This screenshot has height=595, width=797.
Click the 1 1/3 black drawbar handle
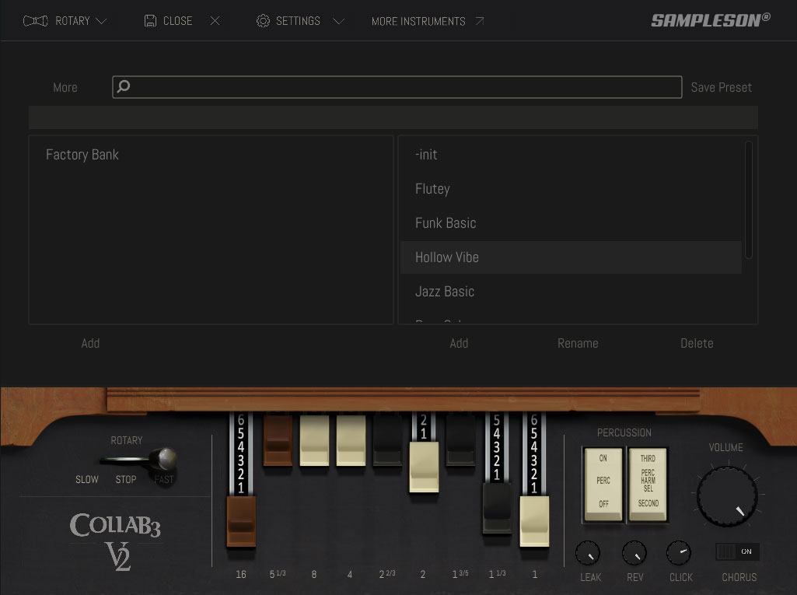(x=497, y=508)
